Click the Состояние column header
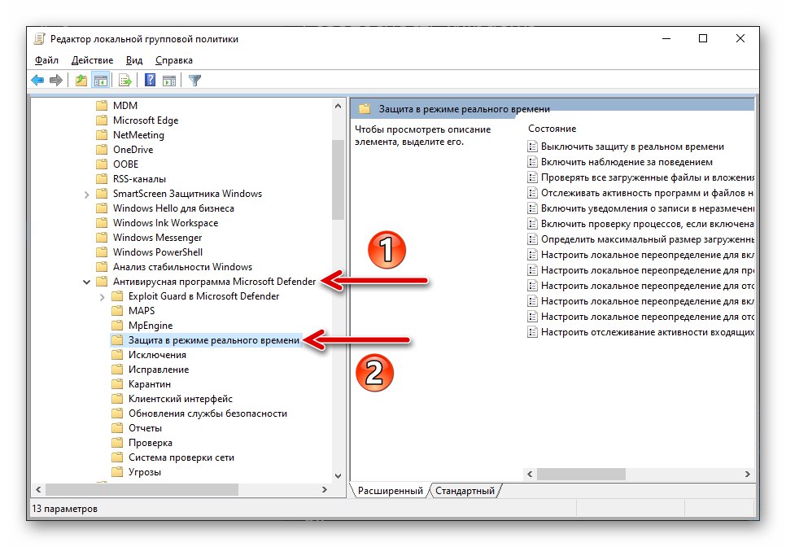The width and height of the screenshot is (786, 547). [552, 129]
